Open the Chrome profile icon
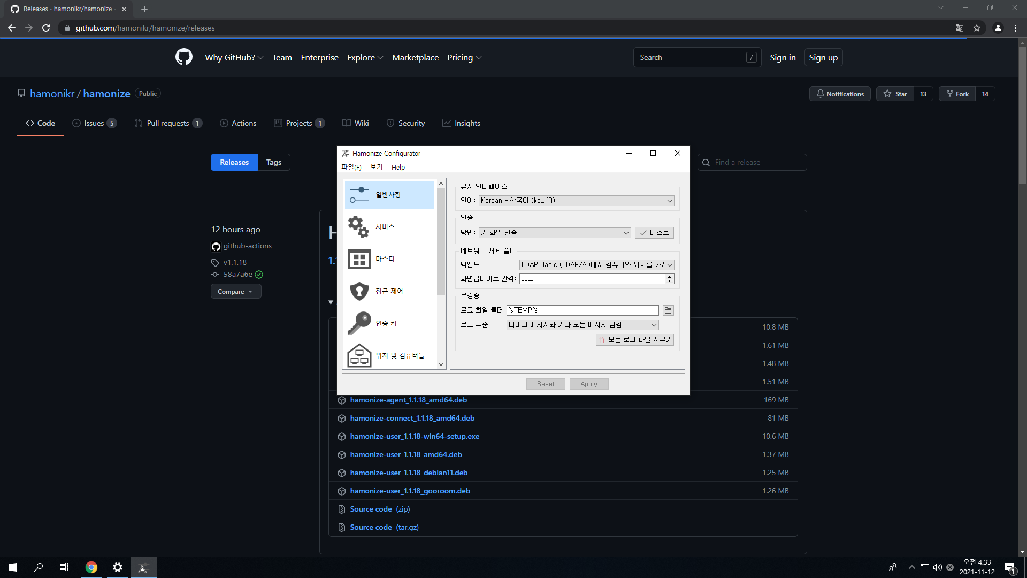Viewport: 1027px width, 578px height. (998, 28)
